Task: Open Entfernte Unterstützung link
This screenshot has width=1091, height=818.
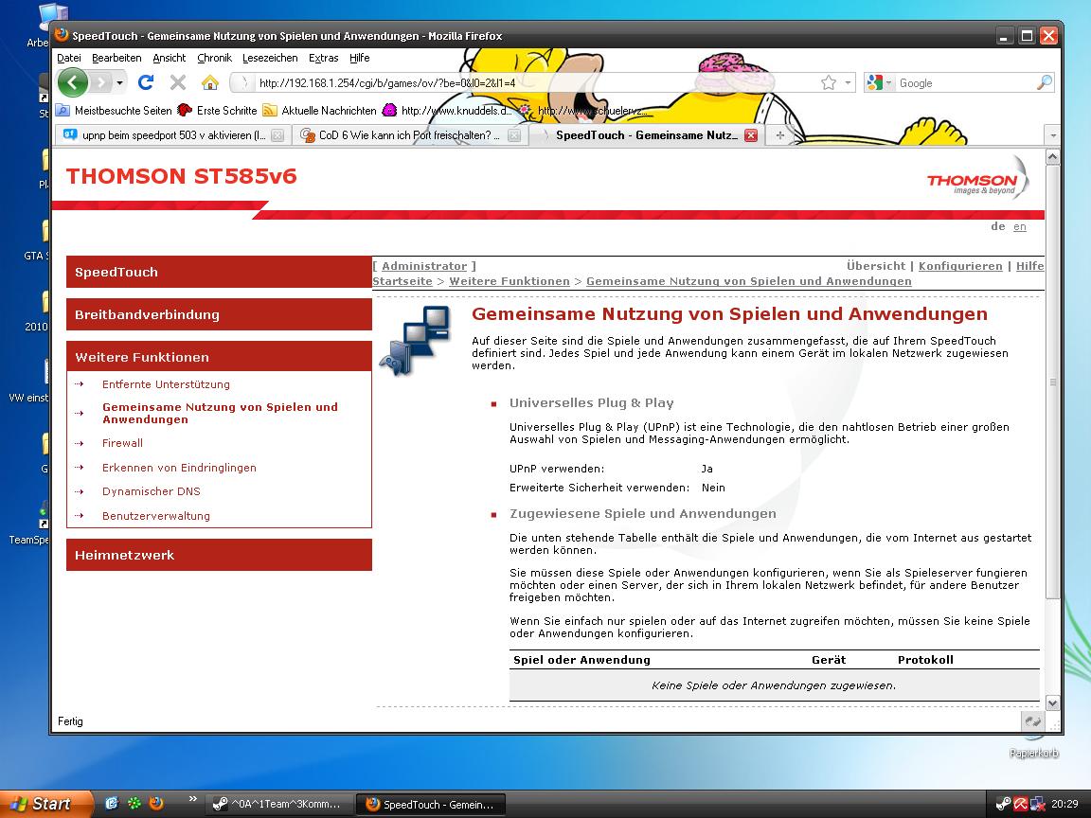Action: pos(166,384)
